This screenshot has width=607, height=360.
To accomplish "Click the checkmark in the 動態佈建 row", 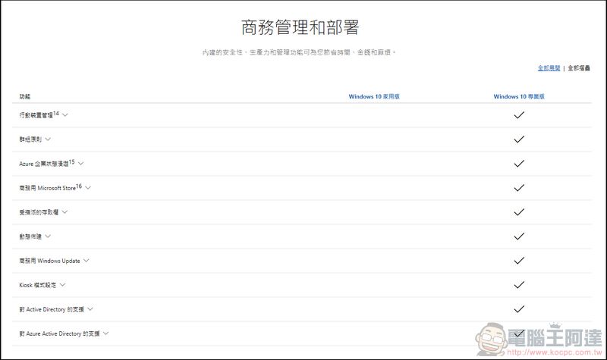I will (x=519, y=236).
